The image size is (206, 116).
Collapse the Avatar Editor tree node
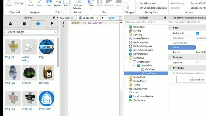click(130, 62)
